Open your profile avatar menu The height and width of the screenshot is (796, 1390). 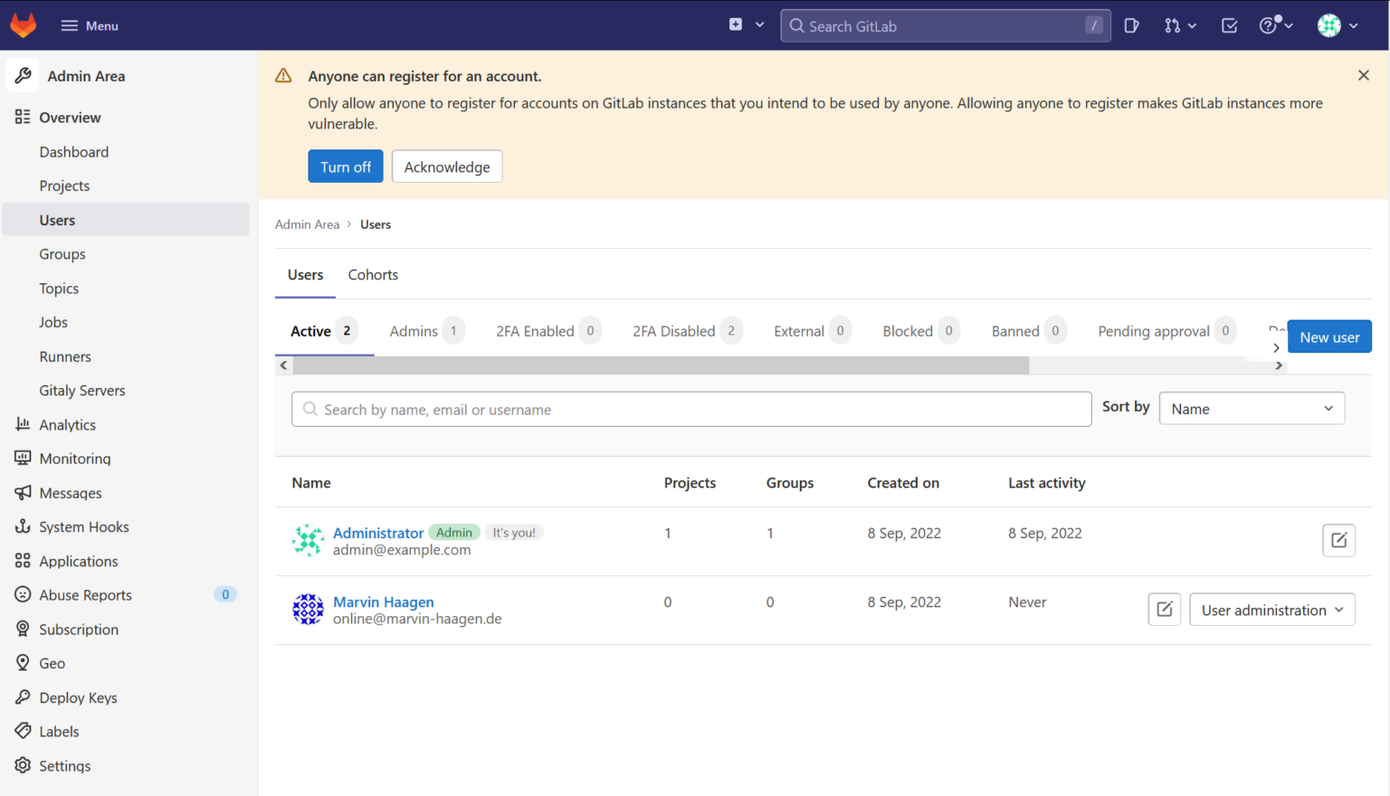(x=1330, y=24)
